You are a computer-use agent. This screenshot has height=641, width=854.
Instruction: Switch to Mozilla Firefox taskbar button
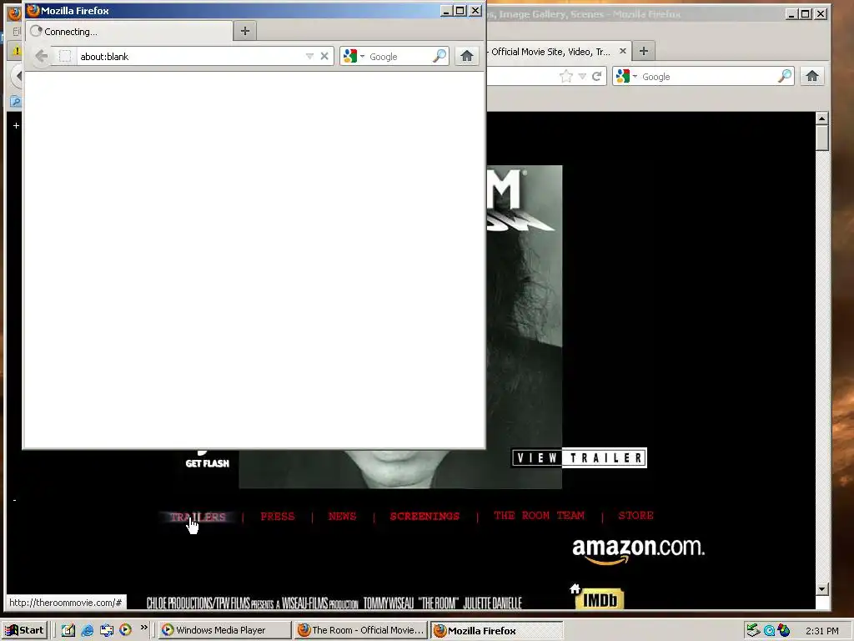pyautogui.click(x=496, y=630)
